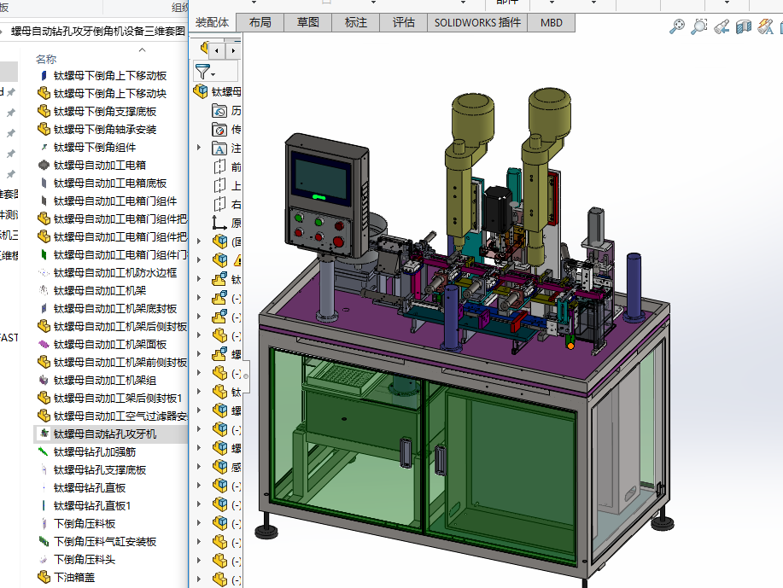The image size is (783, 588).
Task: Select the Origin icon in feature tree
Action: click(219, 223)
